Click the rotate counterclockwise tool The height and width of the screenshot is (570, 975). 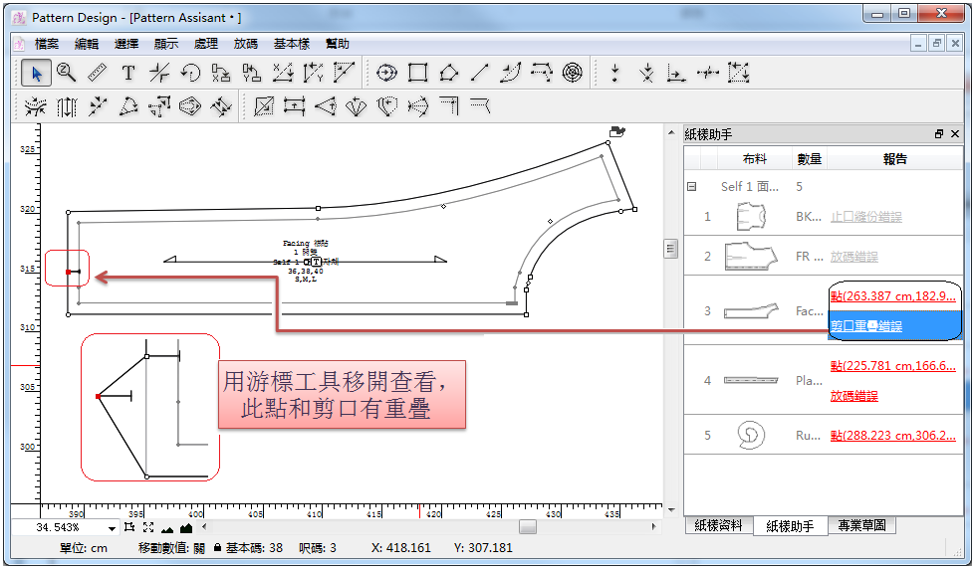tap(190, 73)
